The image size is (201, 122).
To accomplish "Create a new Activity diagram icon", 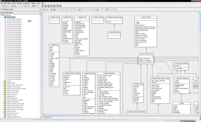I will tap(57, 6).
